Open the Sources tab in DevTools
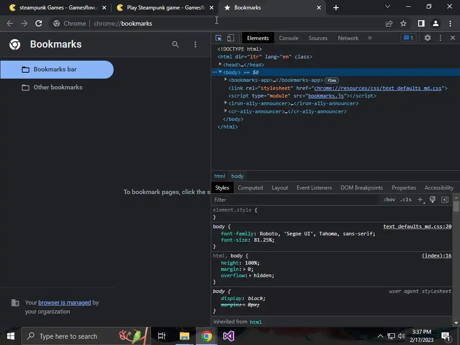This screenshot has width=460, height=345. [x=318, y=38]
